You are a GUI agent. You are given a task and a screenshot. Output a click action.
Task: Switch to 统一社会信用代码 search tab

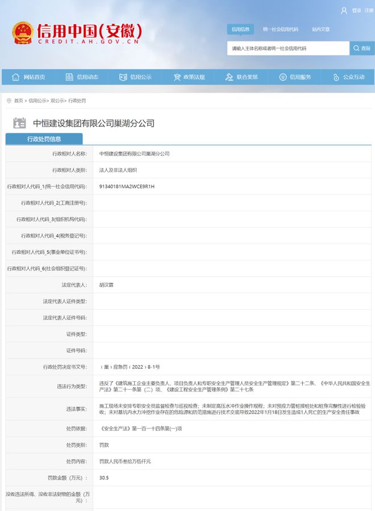279,29
